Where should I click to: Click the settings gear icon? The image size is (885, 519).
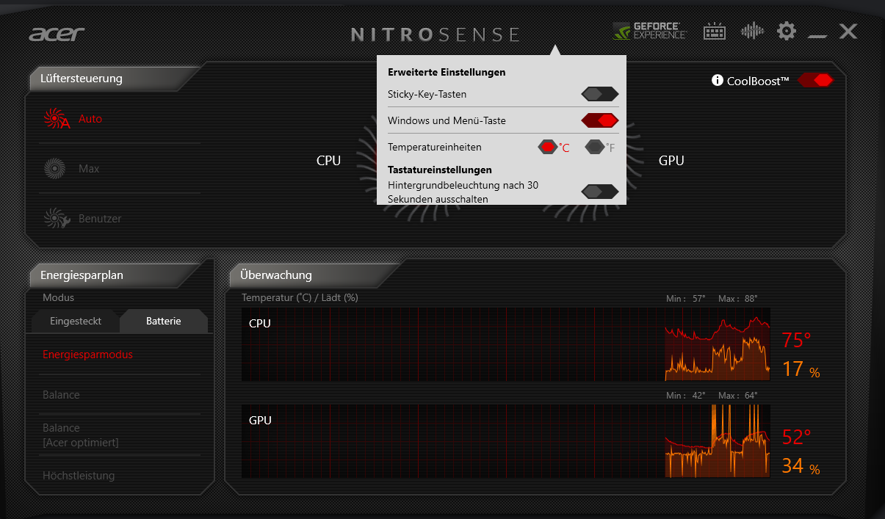click(787, 31)
